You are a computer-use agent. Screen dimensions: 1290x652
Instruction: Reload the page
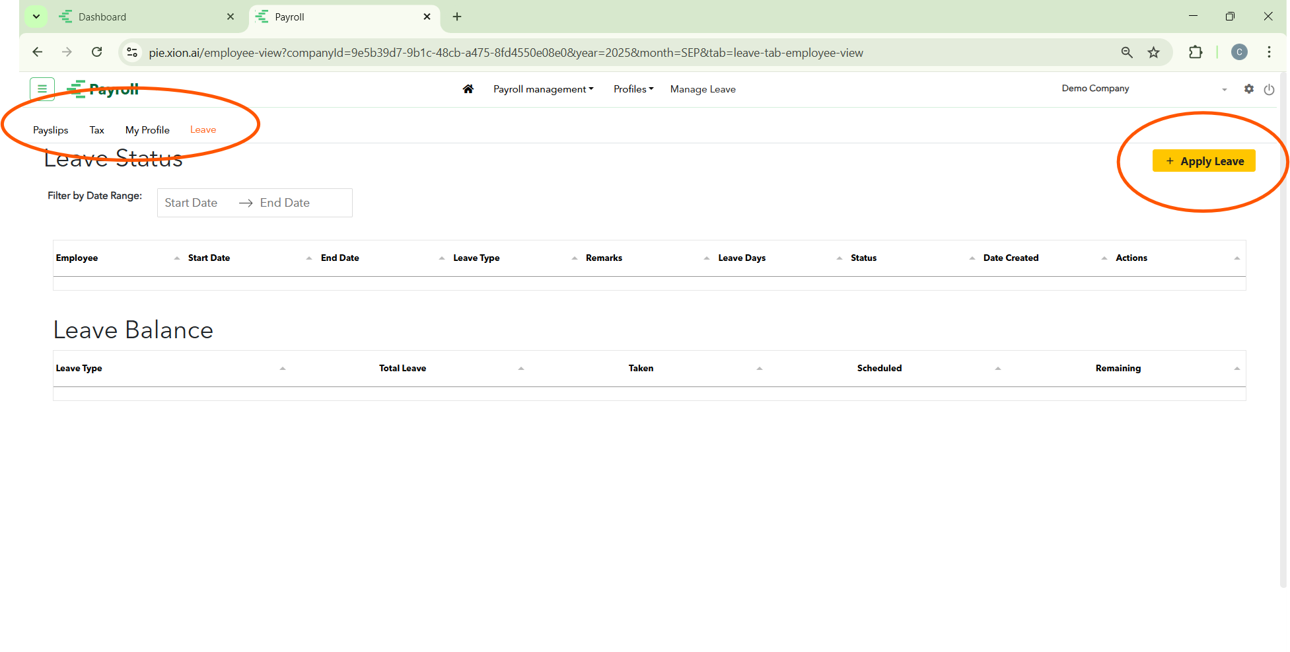coord(97,52)
